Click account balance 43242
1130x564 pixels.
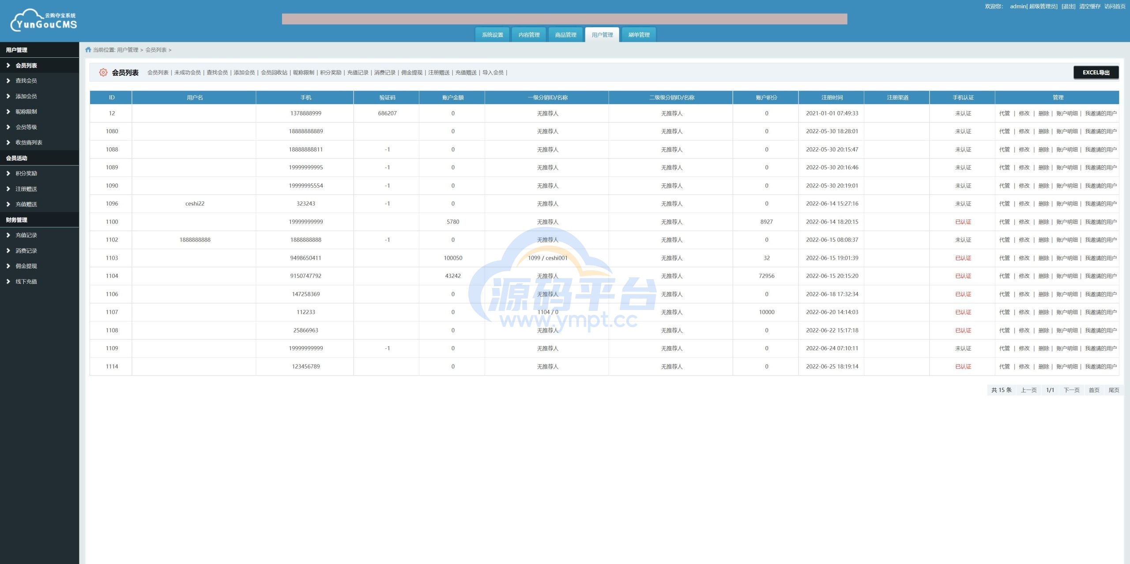[453, 276]
